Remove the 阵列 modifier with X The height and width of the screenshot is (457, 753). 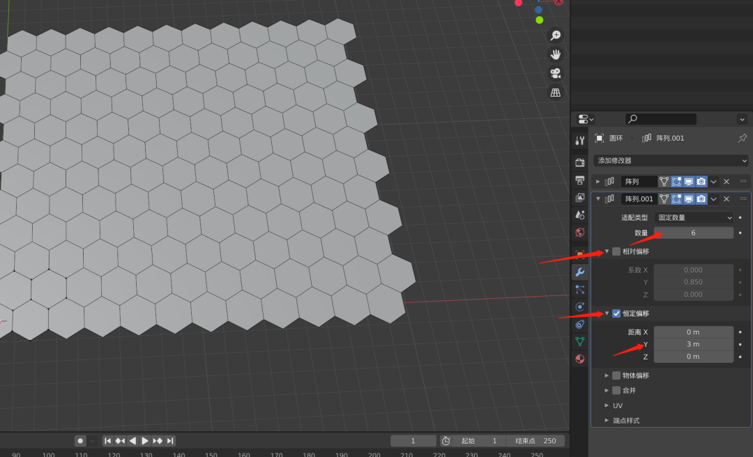click(727, 181)
